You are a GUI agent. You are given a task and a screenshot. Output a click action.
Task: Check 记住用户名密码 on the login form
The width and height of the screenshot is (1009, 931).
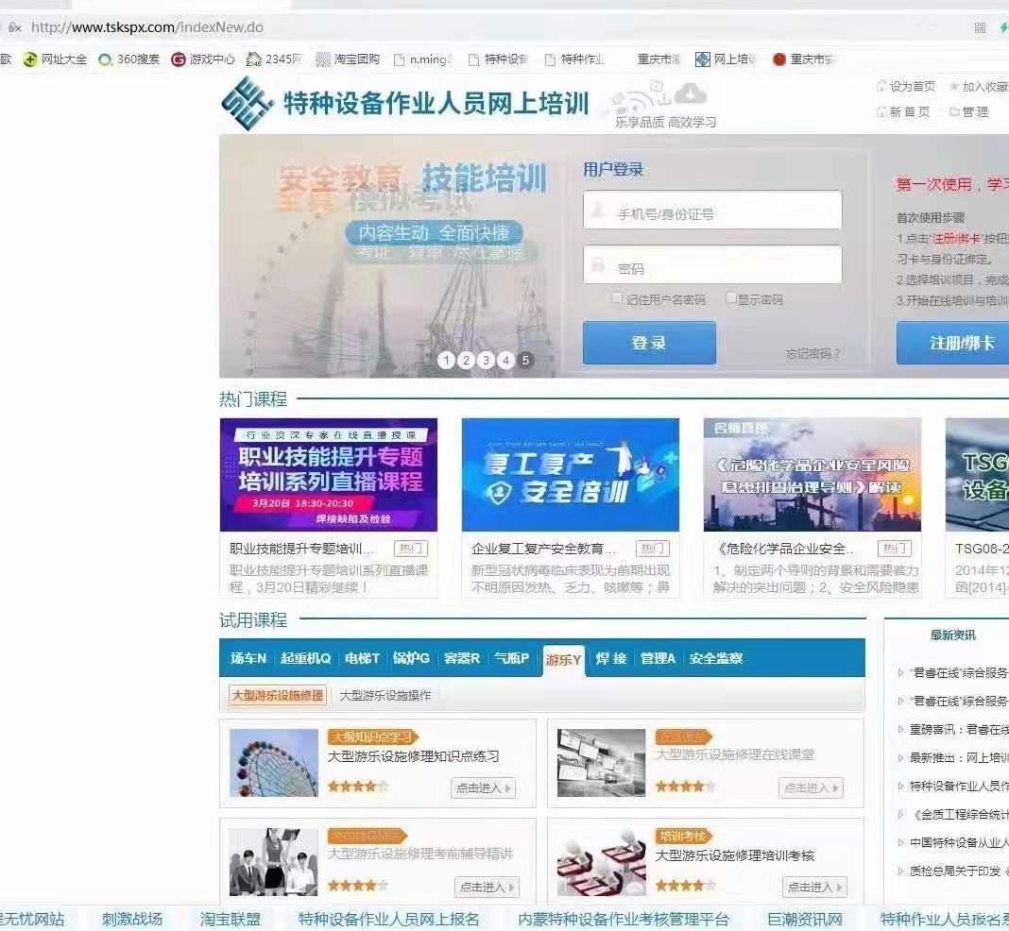click(x=616, y=298)
